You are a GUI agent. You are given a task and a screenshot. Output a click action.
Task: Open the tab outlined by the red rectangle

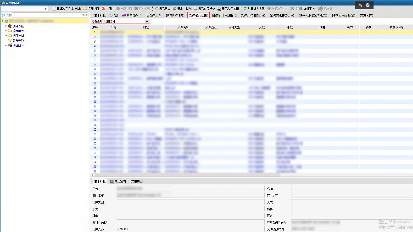[x=198, y=16]
